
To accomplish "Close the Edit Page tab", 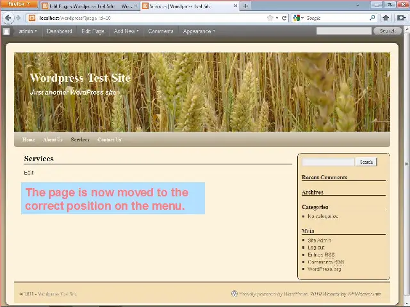I will [135, 6].
